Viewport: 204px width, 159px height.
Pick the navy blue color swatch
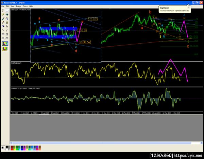tap(22, 147)
